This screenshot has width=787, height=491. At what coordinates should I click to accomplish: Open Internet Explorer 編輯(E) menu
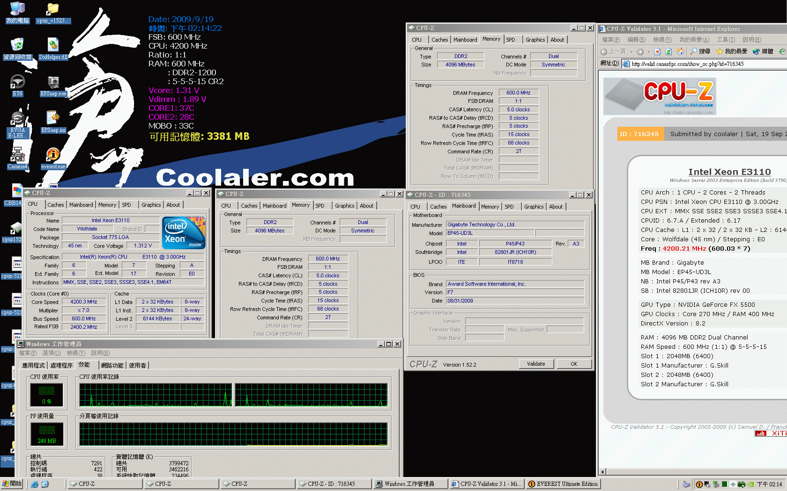636,40
